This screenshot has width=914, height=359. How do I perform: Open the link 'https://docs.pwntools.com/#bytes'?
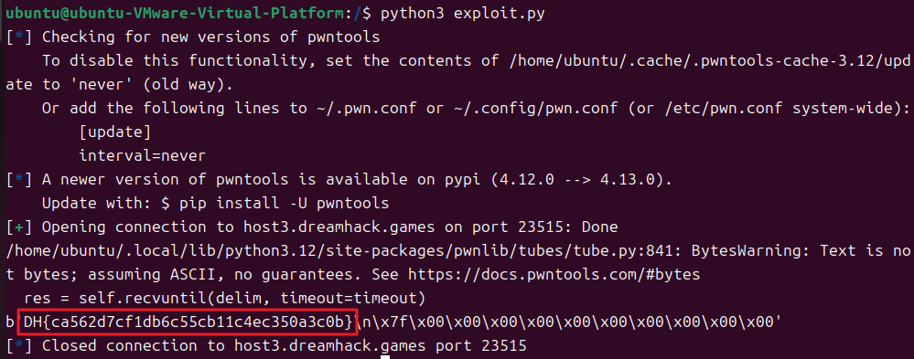554,275
